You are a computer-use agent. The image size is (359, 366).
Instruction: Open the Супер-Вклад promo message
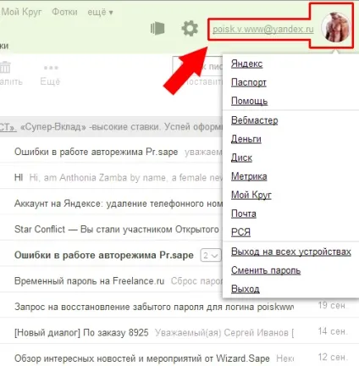[111, 127]
